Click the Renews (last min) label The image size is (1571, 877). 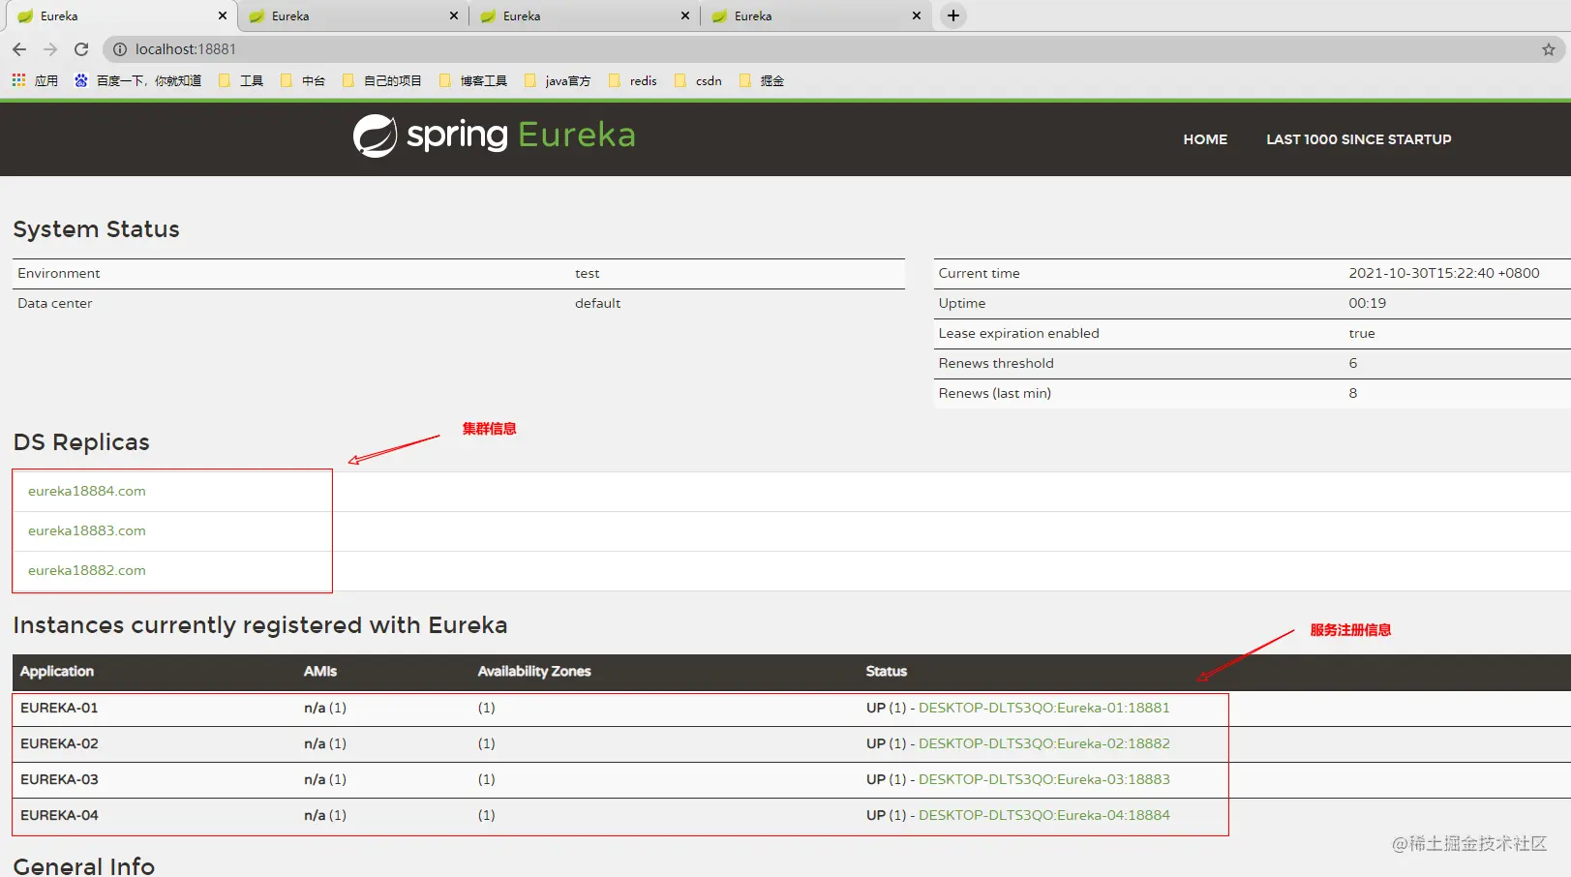(995, 393)
